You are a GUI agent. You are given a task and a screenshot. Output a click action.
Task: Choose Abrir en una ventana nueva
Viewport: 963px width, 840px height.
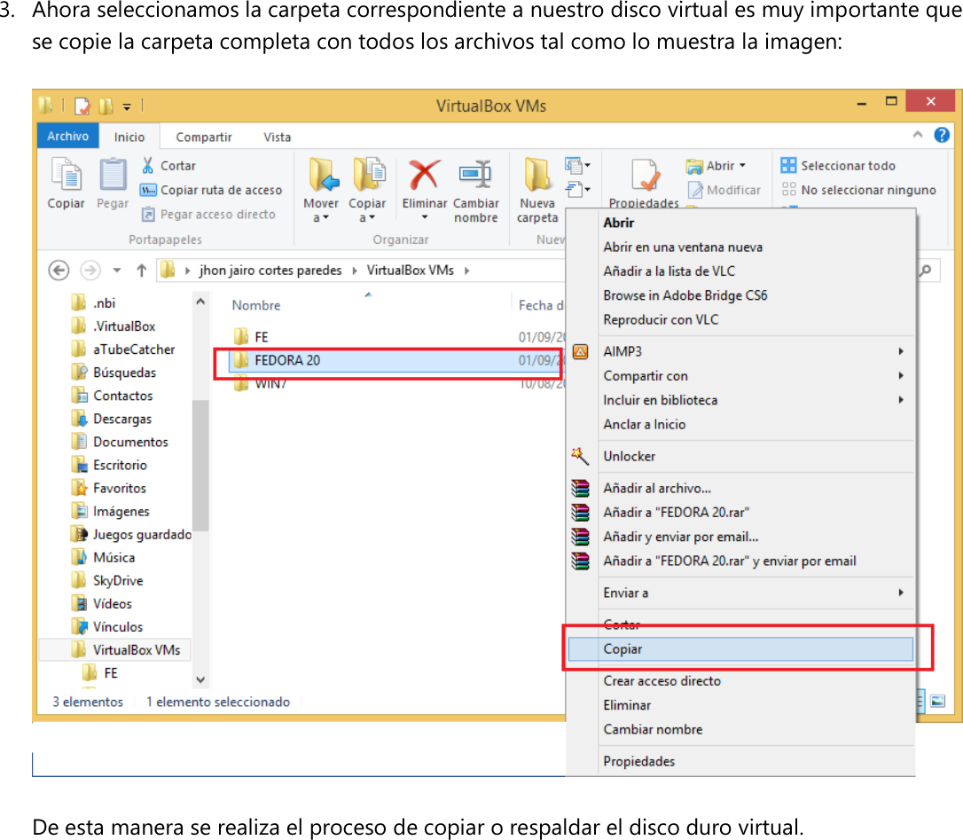[x=740, y=247]
